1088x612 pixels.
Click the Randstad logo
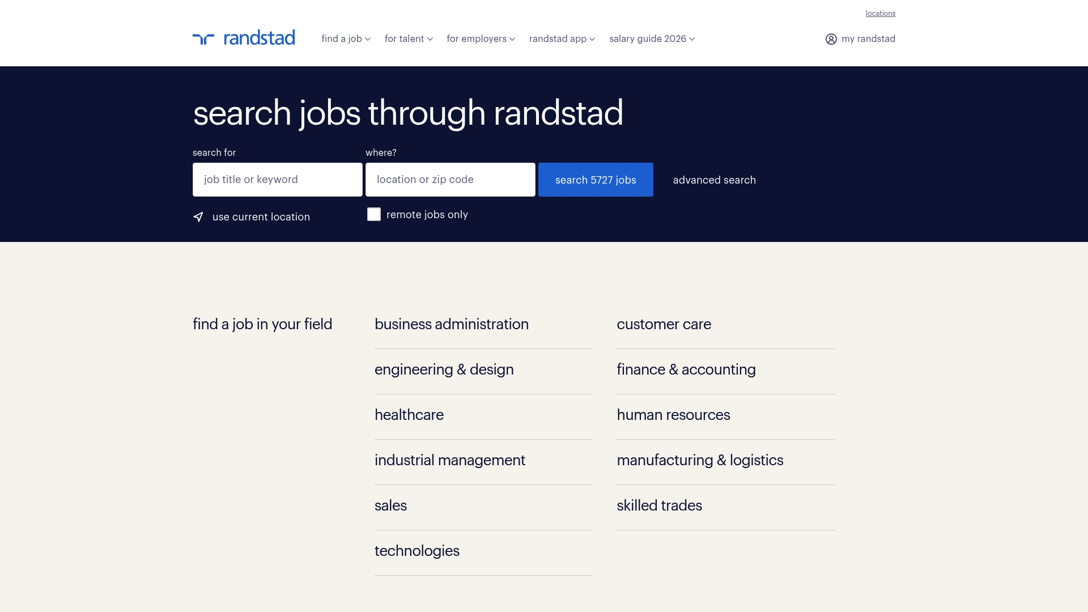[244, 37]
